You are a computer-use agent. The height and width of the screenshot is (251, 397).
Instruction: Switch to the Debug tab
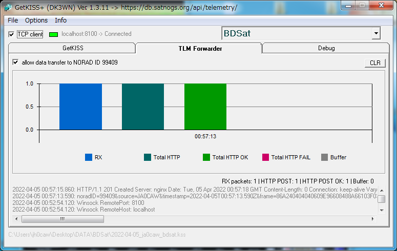pyautogui.click(x=326, y=48)
